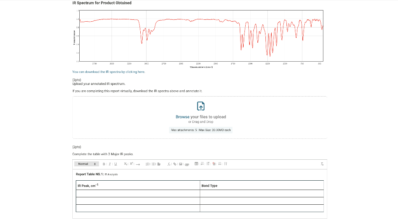Image resolution: width=398 pixels, height=221 pixels.
Task: Insert a numbered list
Action: [147, 164]
